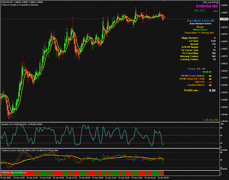The width and height of the screenshot is (229, 180).
Task: Click the smiley face EA icon beside TMS_V19 MTF
Action: pyautogui.click(x=218, y=2)
